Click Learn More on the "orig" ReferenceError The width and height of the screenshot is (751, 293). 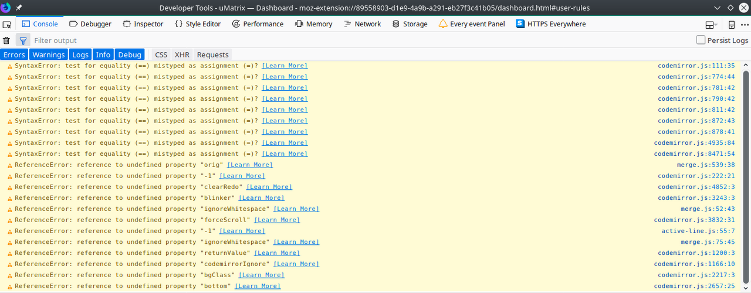click(x=250, y=165)
